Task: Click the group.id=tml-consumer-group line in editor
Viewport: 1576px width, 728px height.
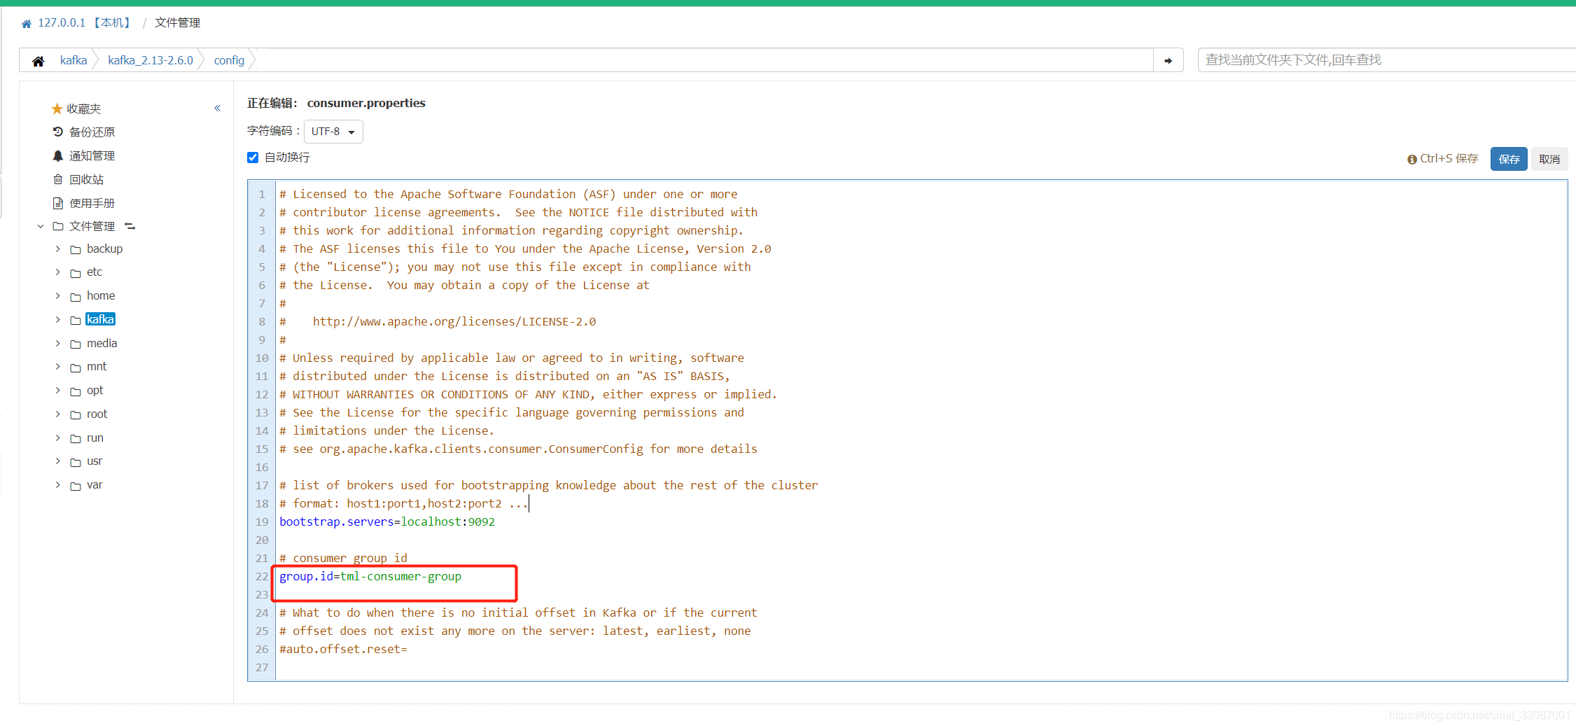Action: point(370,576)
